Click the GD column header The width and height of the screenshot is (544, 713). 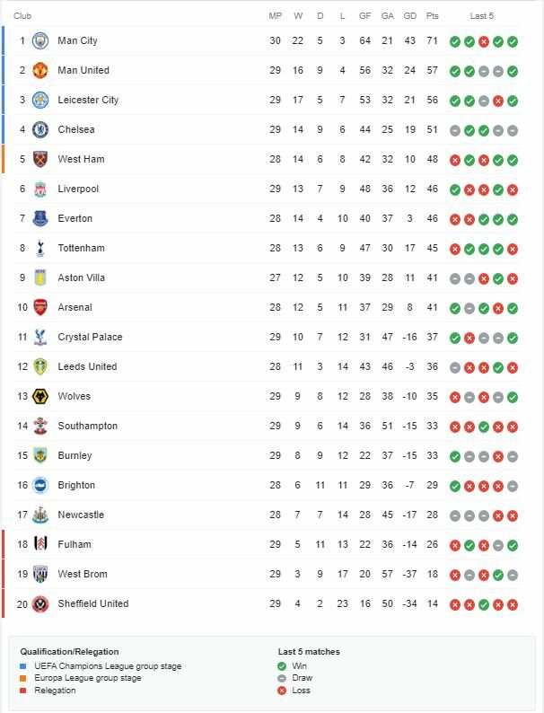coord(409,16)
